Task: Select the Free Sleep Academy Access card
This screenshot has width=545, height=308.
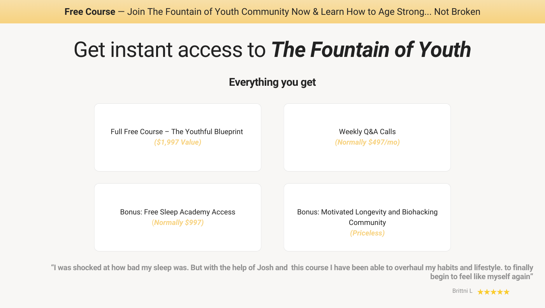Action: coord(178,217)
